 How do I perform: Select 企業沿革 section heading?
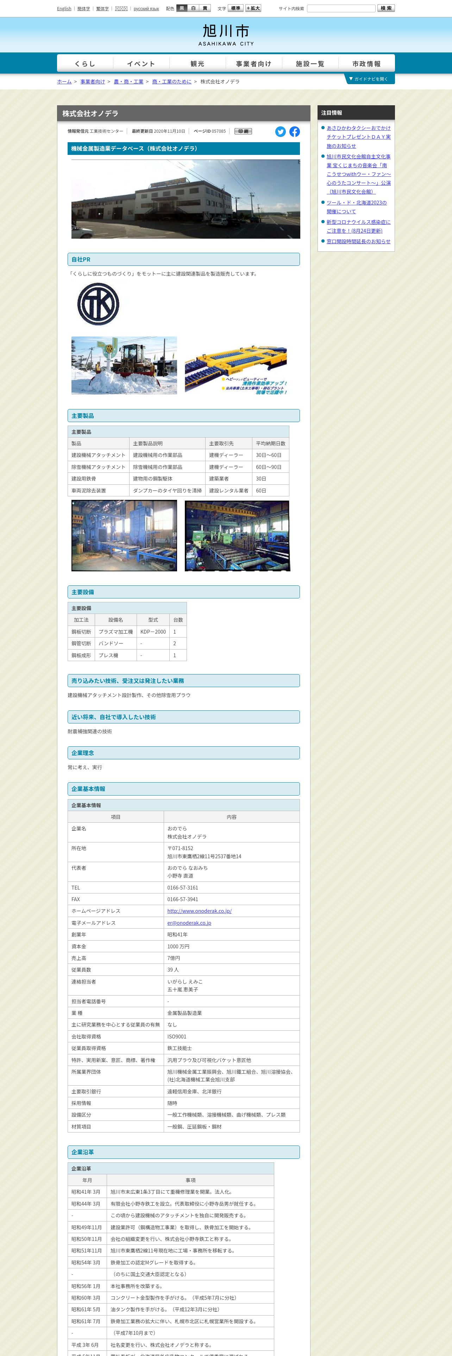(184, 1152)
